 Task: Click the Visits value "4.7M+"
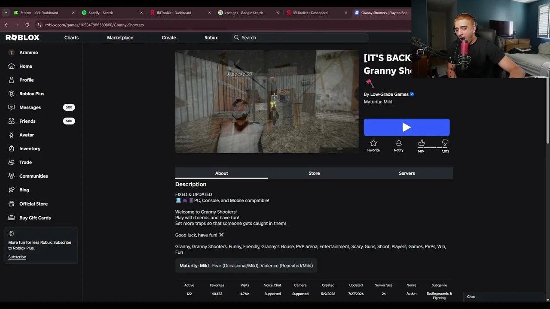[245, 294]
